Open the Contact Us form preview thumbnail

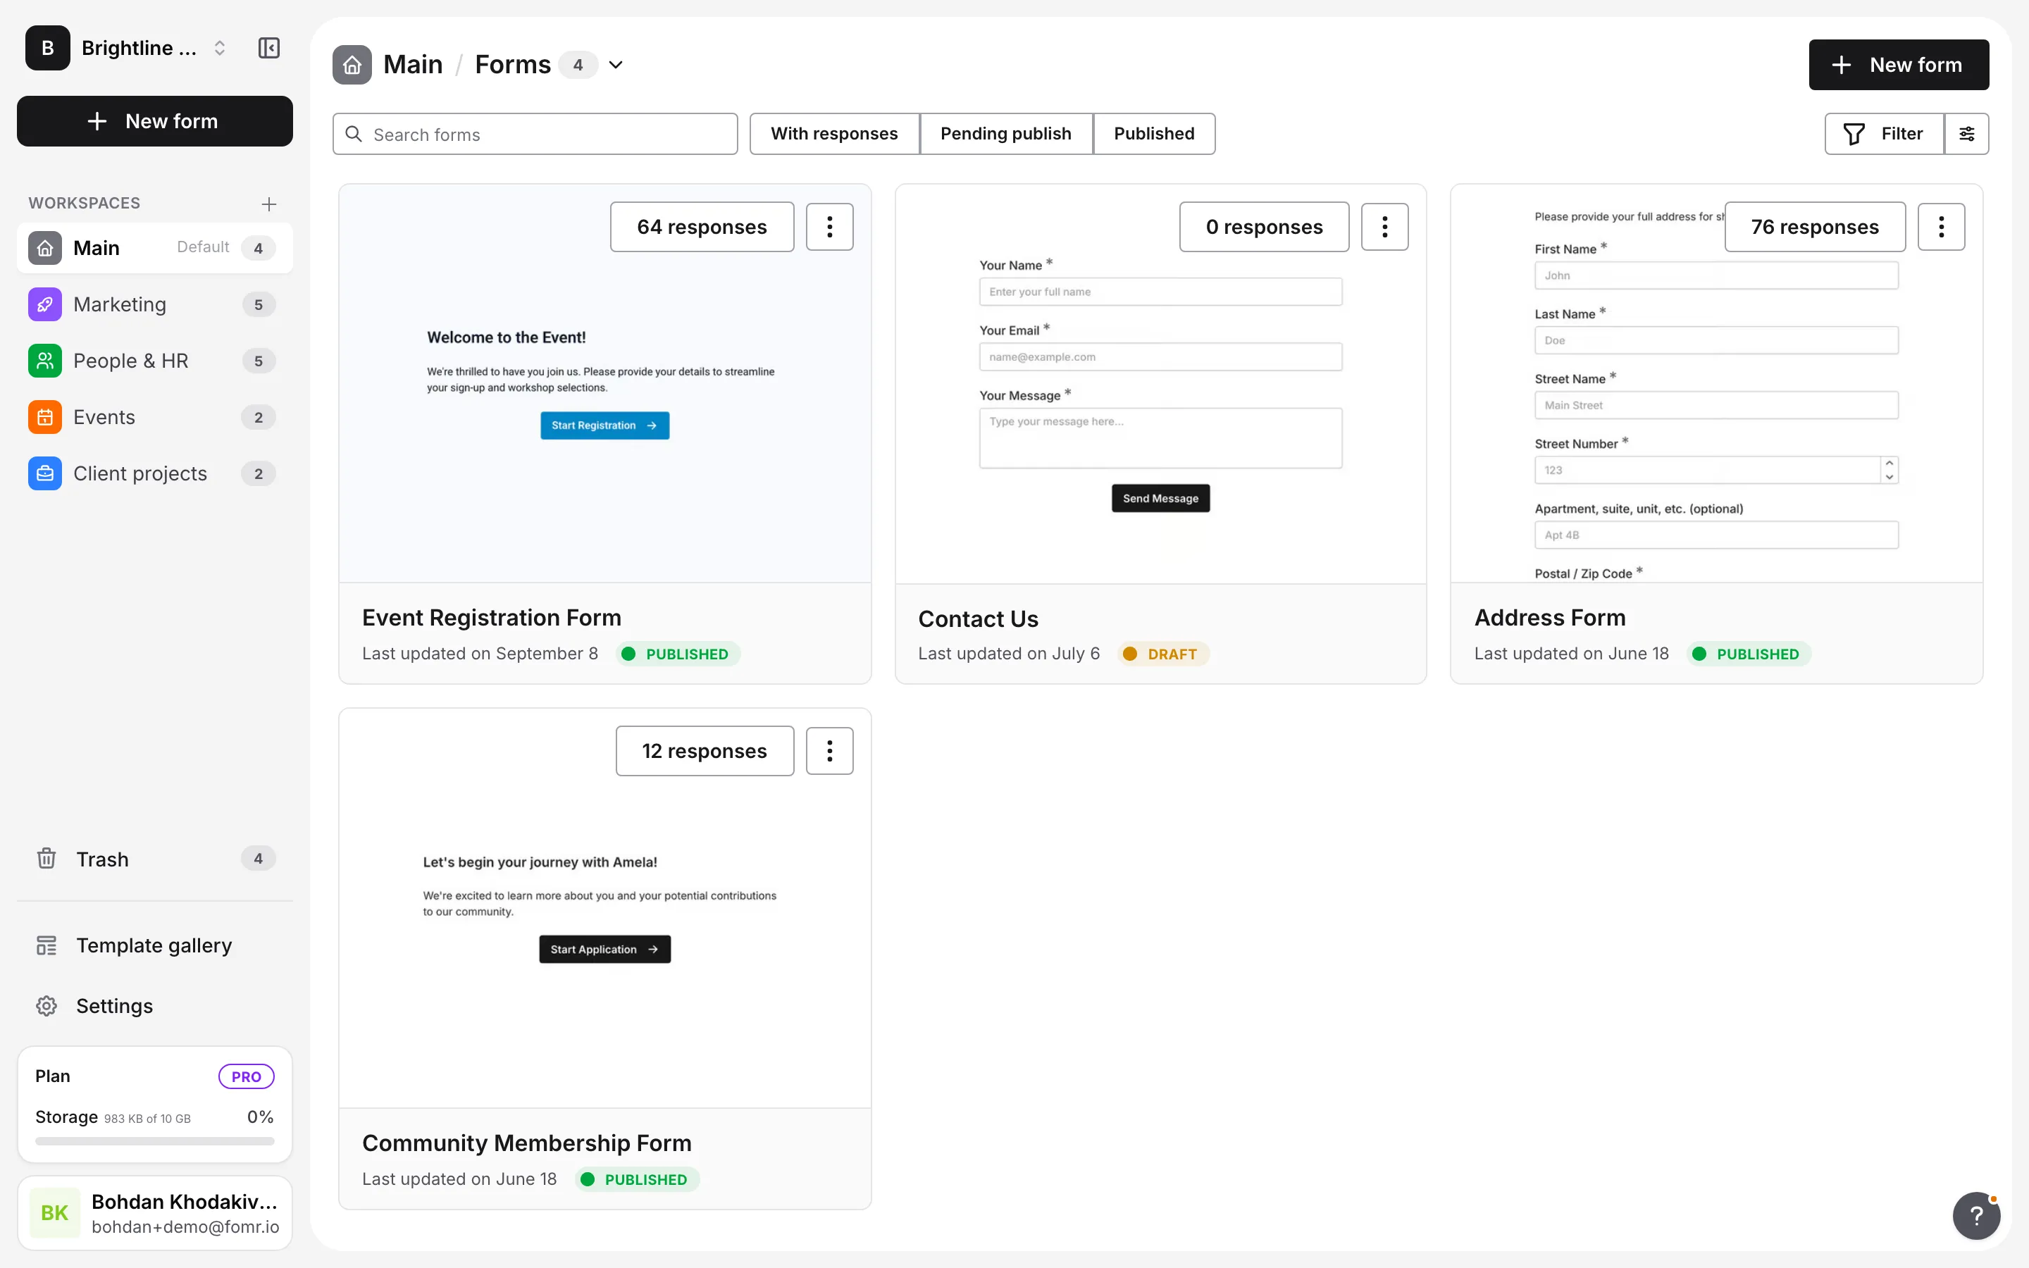pyautogui.click(x=1160, y=383)
